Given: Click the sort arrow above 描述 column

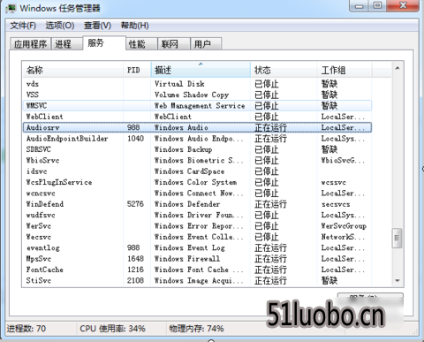Looking at the screenshot, I should click(201, 64).
